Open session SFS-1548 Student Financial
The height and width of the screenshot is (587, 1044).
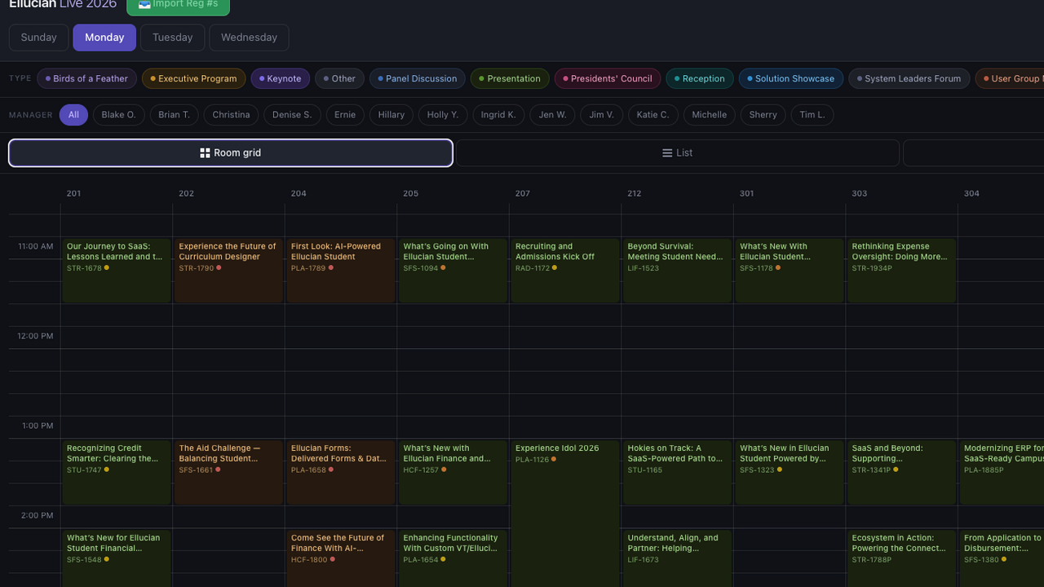[117, 558]
